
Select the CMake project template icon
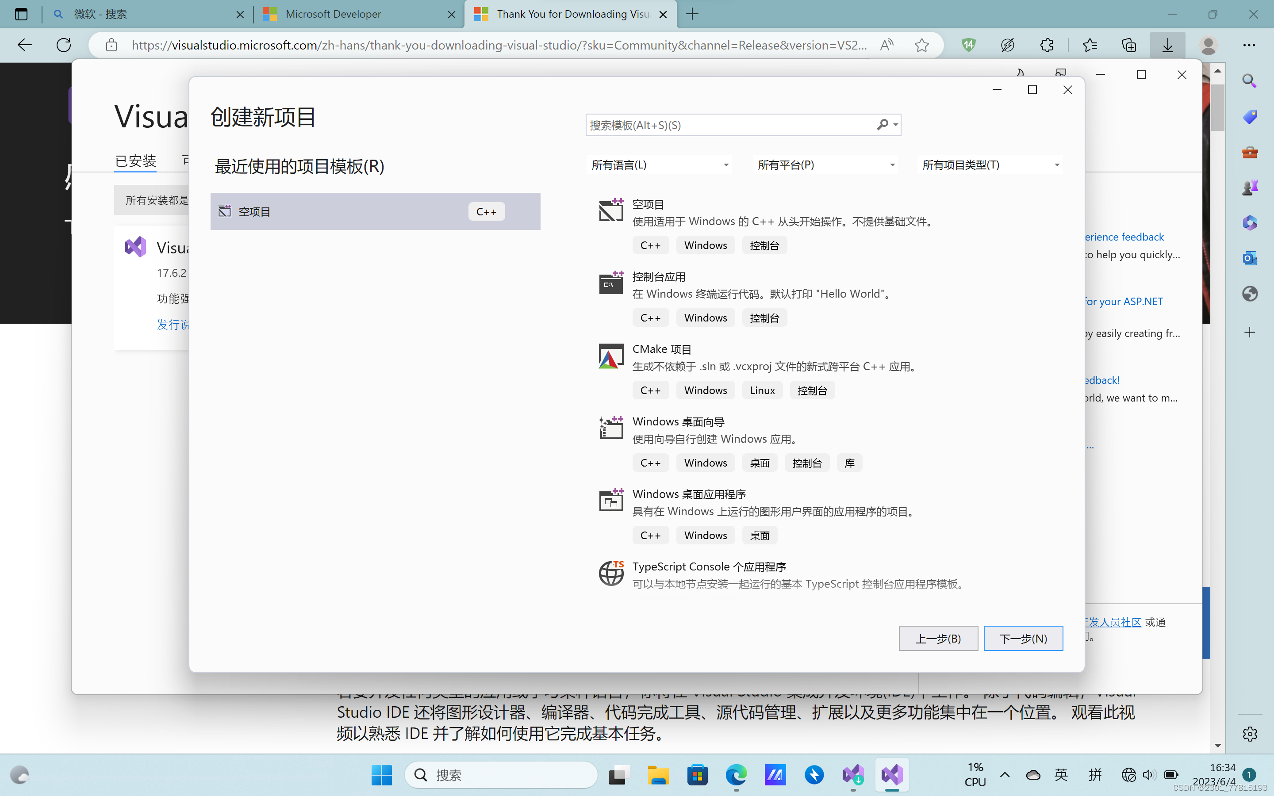pyautogui.click(x=610, y=357)
